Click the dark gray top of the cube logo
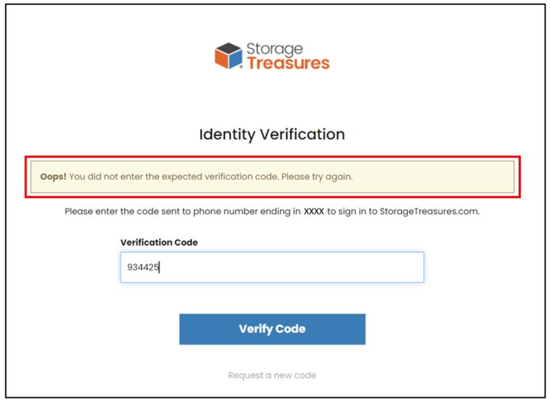 228,48
